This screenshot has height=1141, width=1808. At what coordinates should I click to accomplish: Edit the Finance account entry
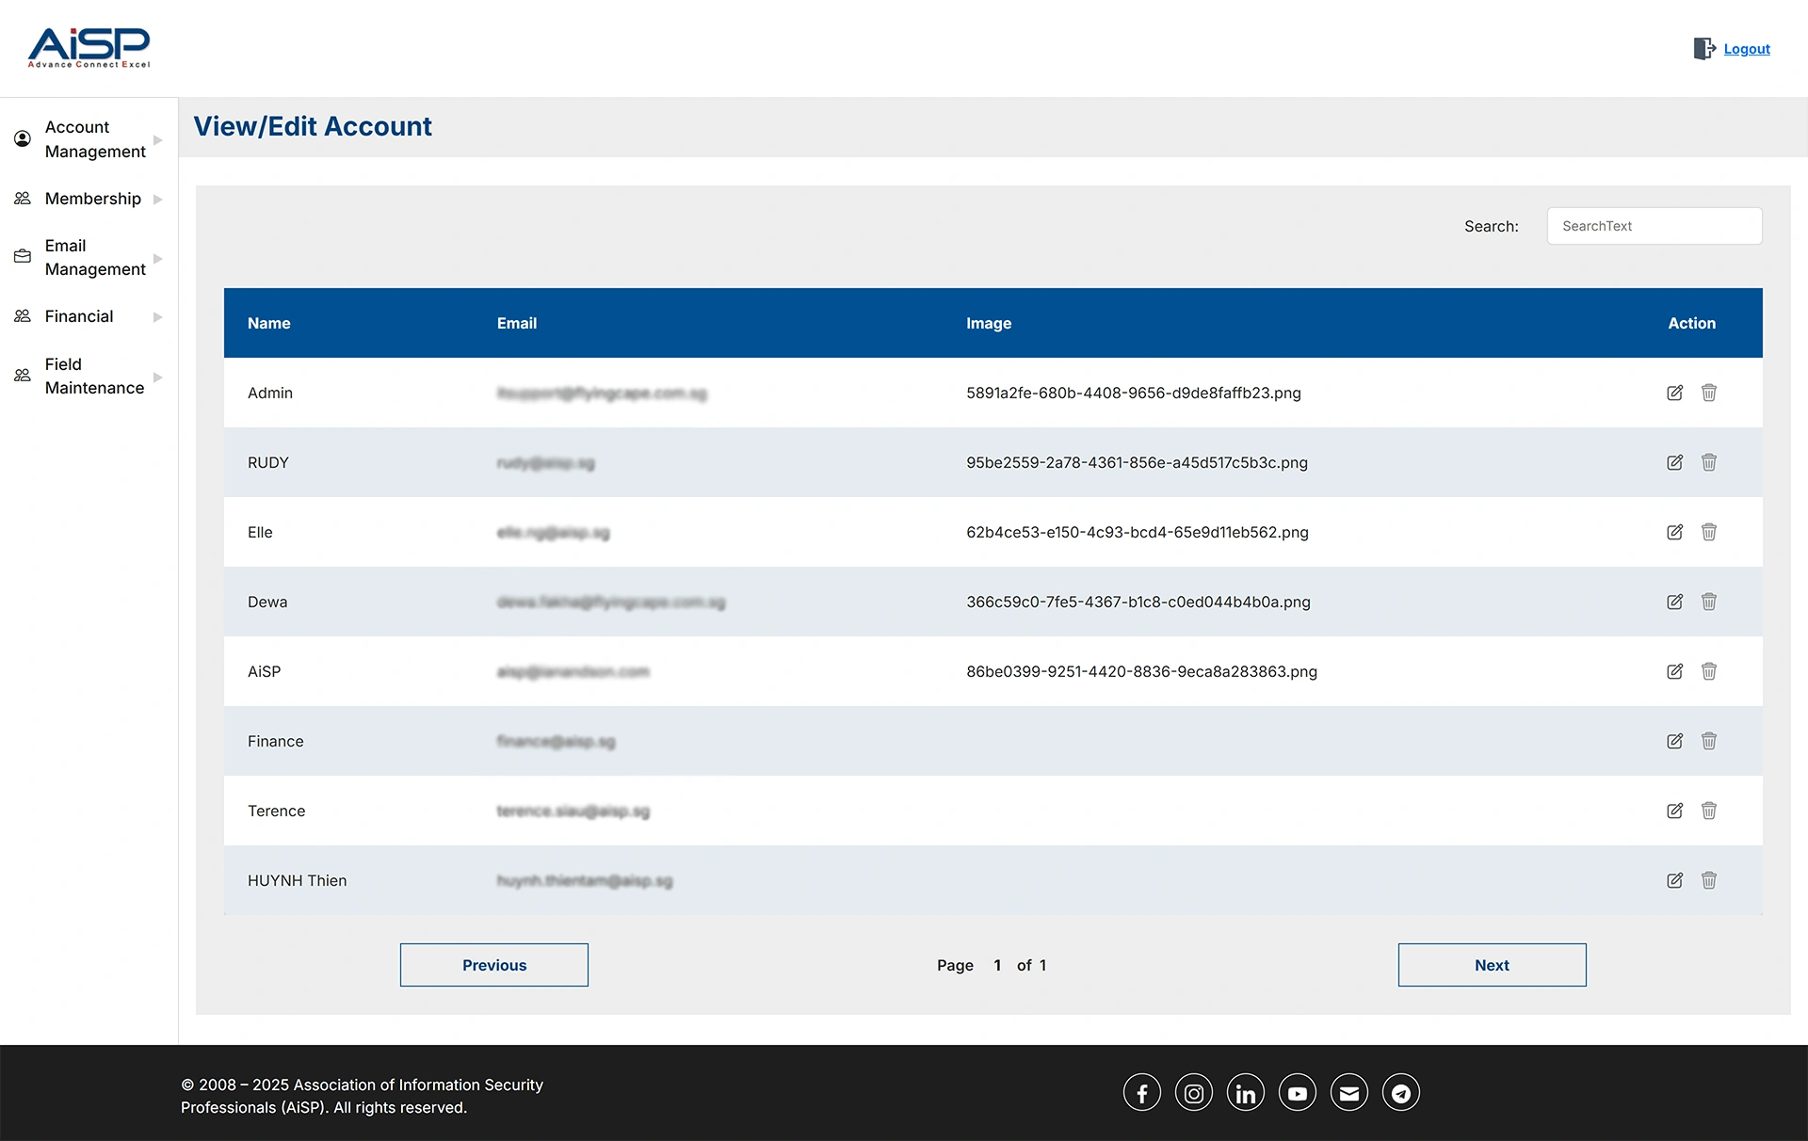pos(1674,741)
